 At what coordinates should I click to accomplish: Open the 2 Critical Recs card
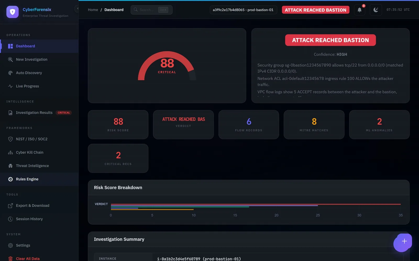(x=118, y=158)
